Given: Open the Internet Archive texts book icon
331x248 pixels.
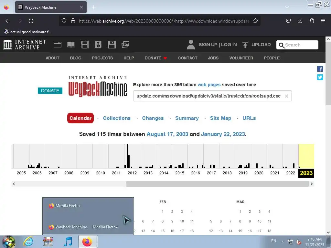Looking at the screenshot, I should [x=71, y=45].
